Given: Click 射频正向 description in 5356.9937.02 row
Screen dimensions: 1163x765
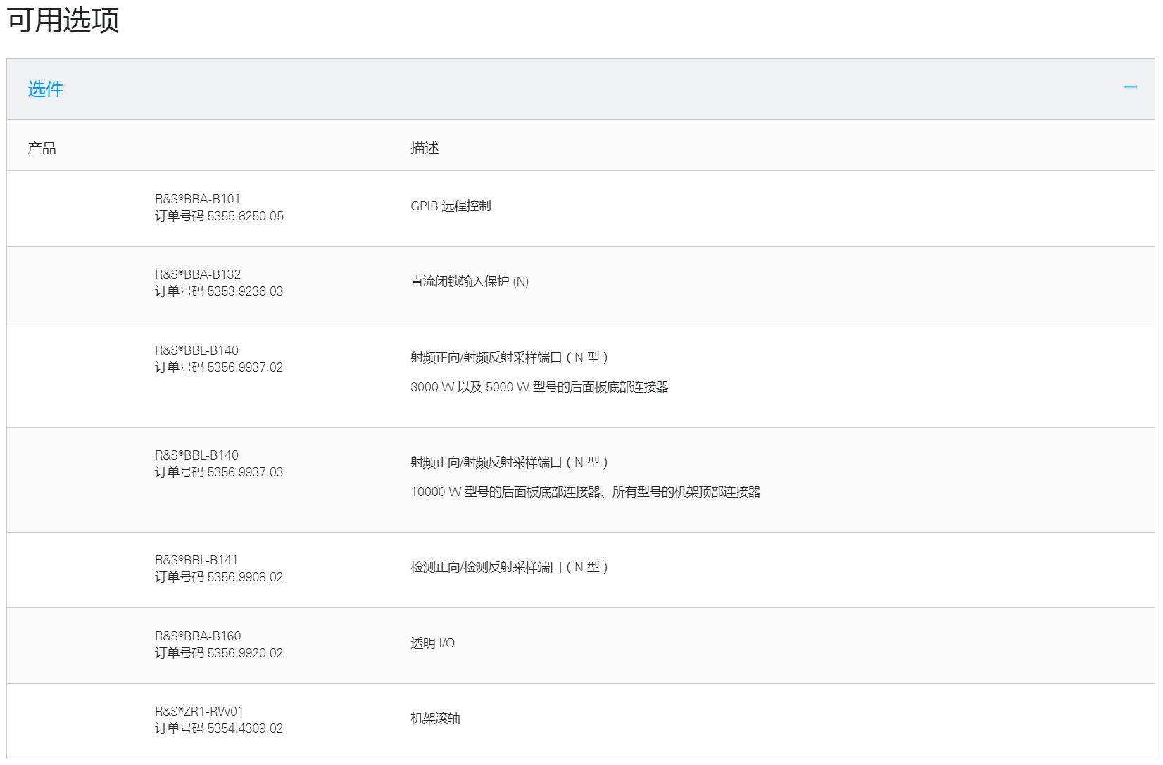Looking at the screenshot, I should click(509, 358).
